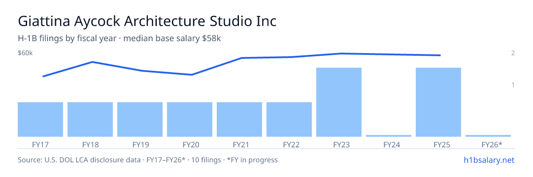
Task: Click the FY23 axis label
Action: coord(339,144)
